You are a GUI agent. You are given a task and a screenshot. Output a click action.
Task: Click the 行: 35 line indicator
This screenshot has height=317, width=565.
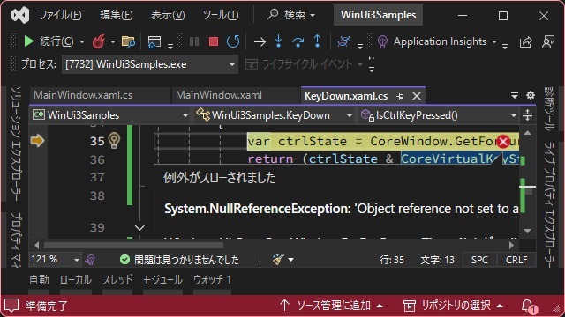(x=392, y=260)
